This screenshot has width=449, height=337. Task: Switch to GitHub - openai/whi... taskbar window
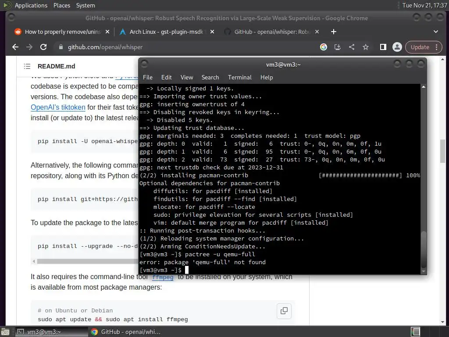tap(125, 332)
